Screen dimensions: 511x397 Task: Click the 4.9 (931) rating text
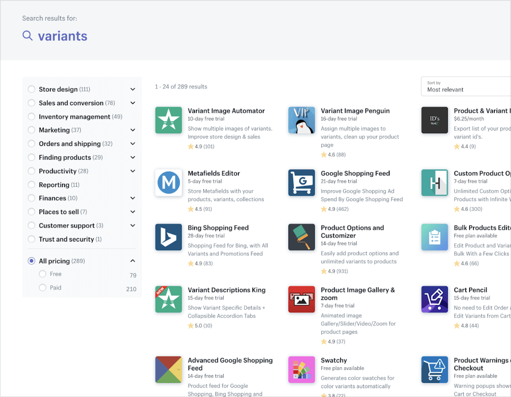pyautogui.click(x=338, y=271)
